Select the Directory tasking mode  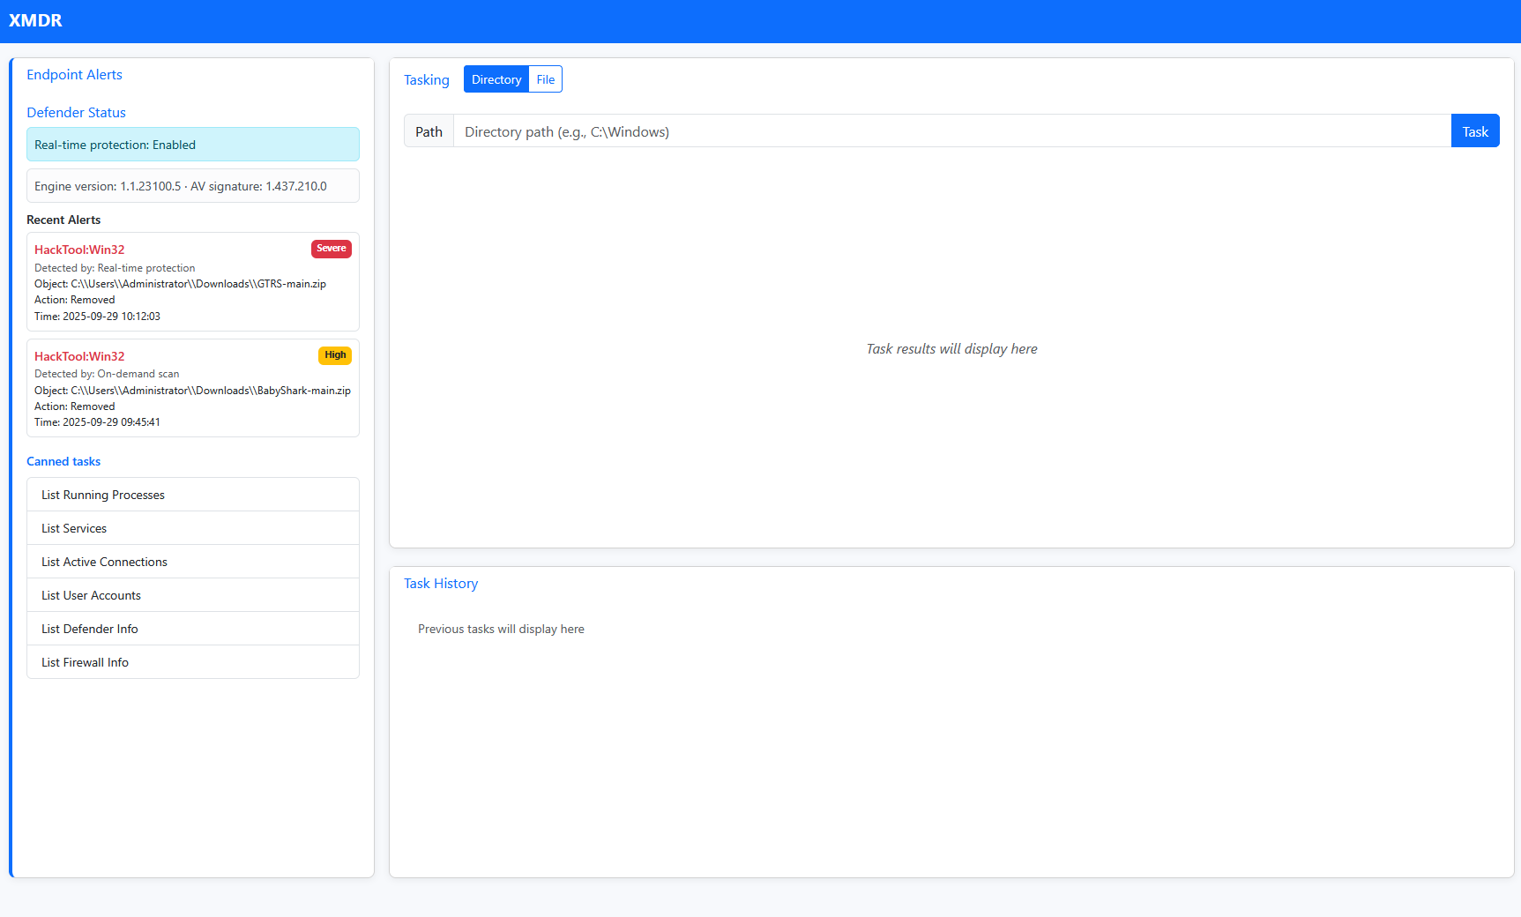tap(496, 79)
